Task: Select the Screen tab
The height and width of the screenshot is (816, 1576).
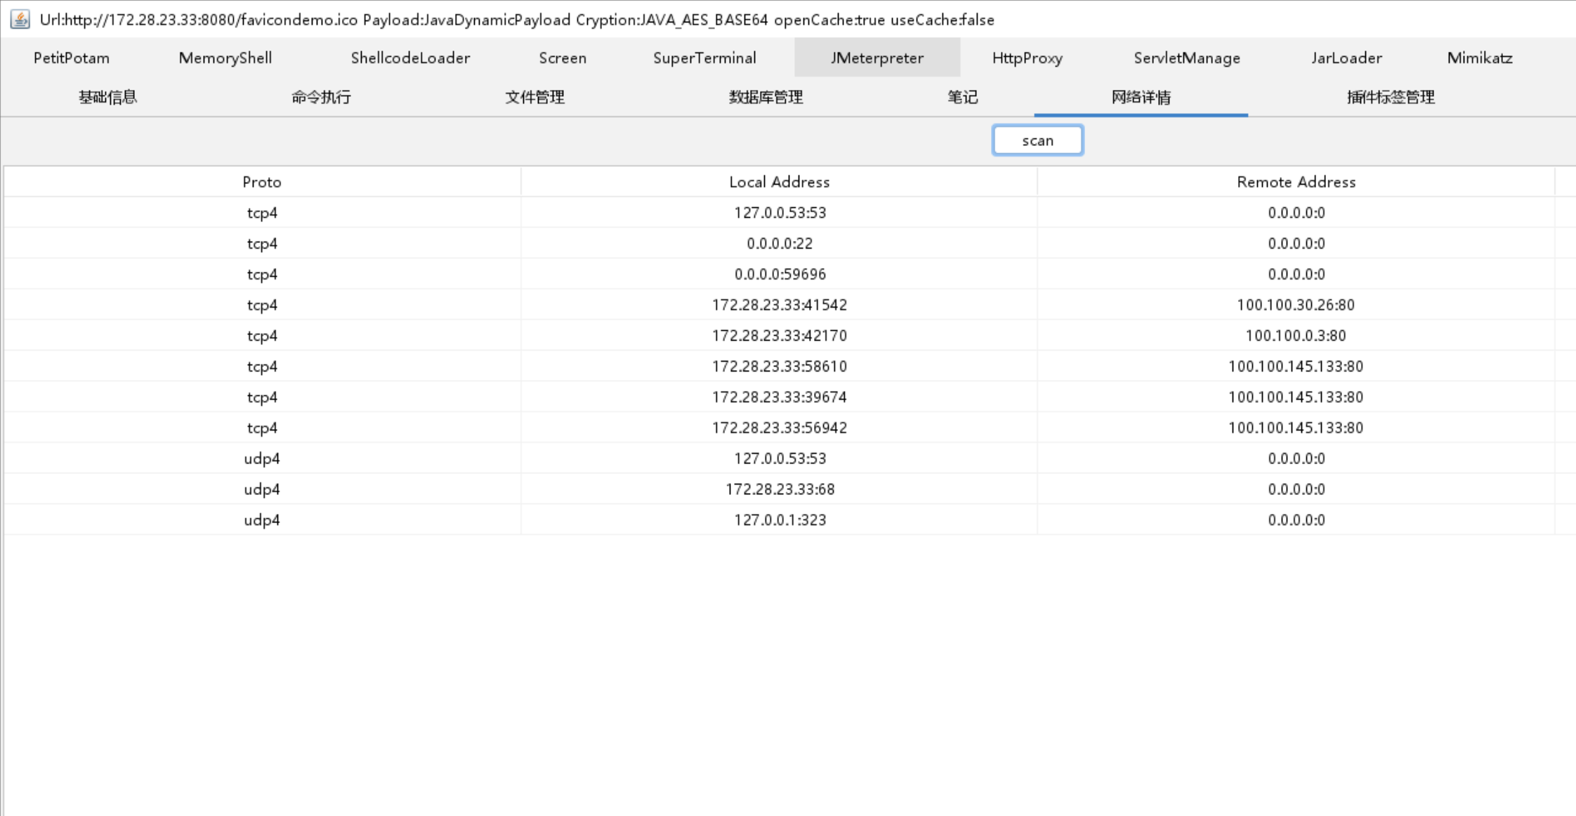Action: pyautogui.click(x=562, y=58)
